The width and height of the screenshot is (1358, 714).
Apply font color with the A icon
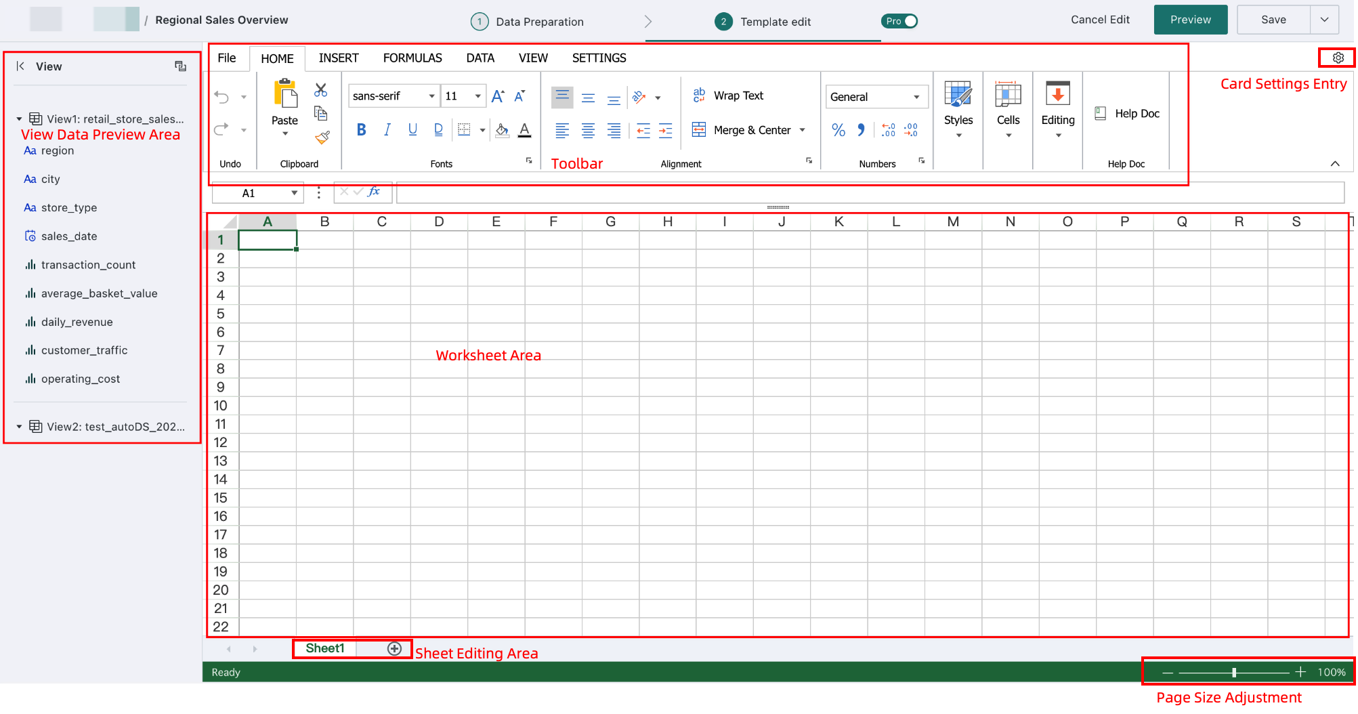524,130
